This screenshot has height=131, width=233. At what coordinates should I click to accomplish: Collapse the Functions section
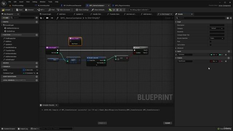click(x=2, y=35)
